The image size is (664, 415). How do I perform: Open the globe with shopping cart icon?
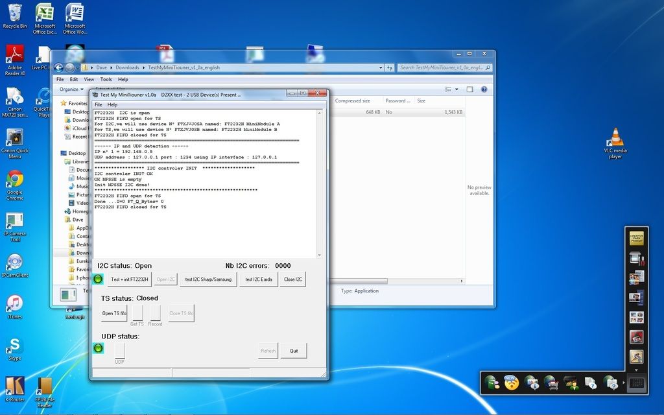click(551, 383)
